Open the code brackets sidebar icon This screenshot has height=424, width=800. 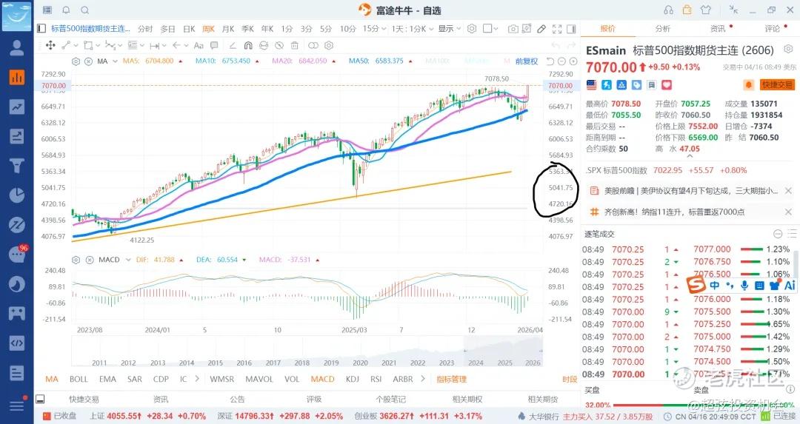point(17,343)
